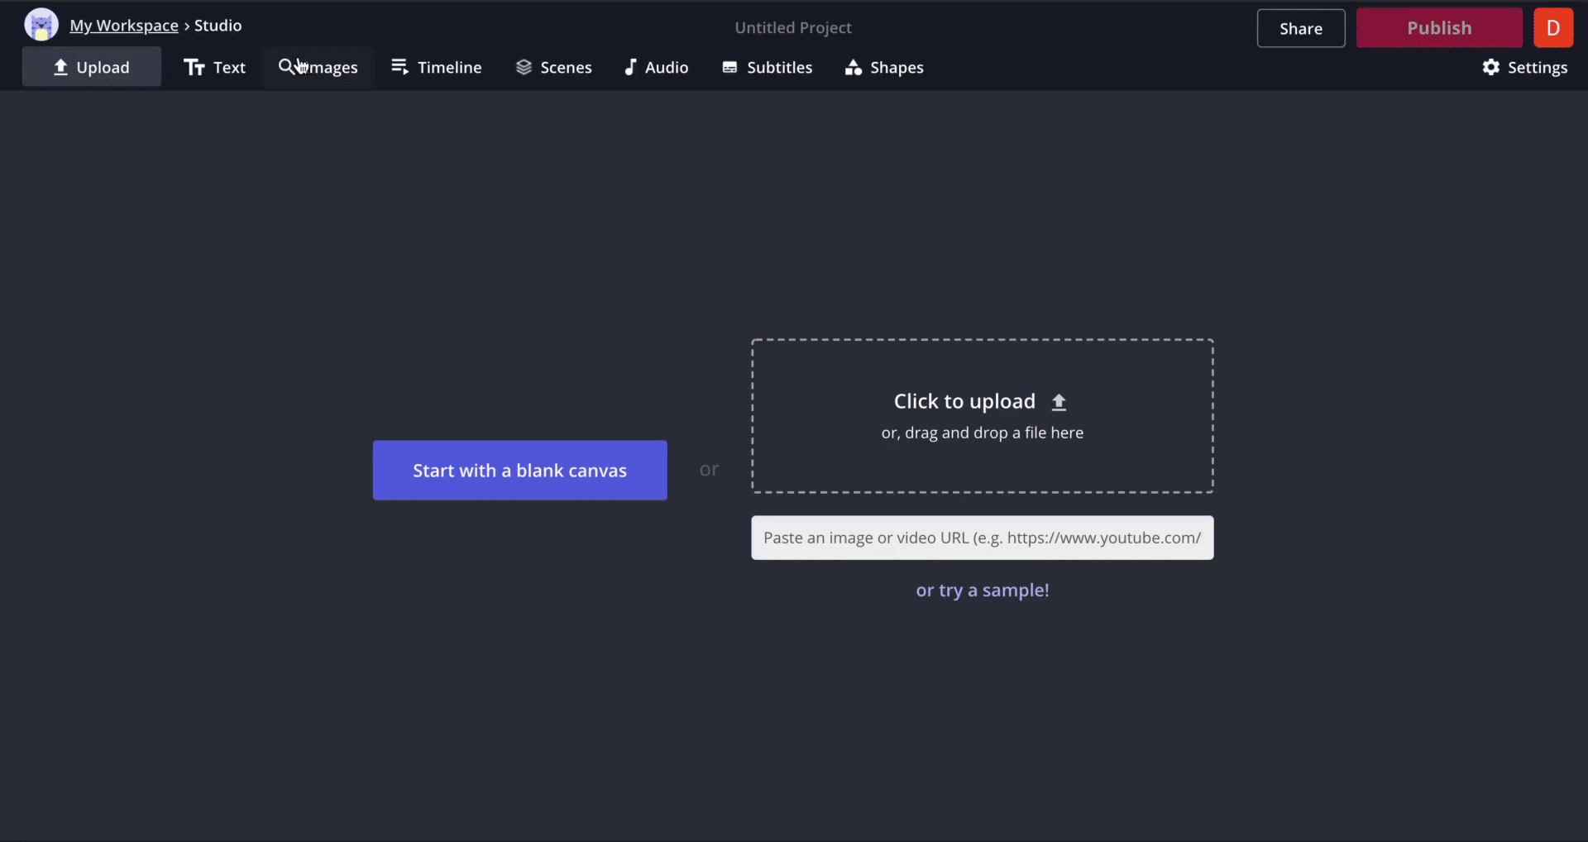The width and height of the screenshot is (1588, 842).
Task: Click the Audio music note icon
Action: pos(630,67)
